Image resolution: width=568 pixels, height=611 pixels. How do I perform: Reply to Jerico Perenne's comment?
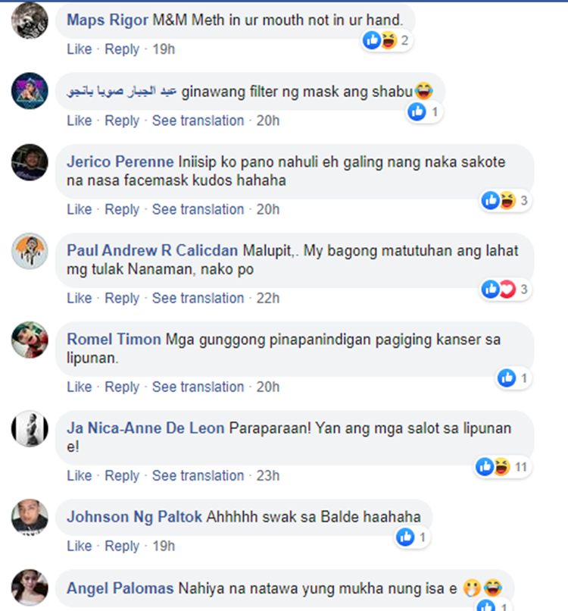click(122, 209)
